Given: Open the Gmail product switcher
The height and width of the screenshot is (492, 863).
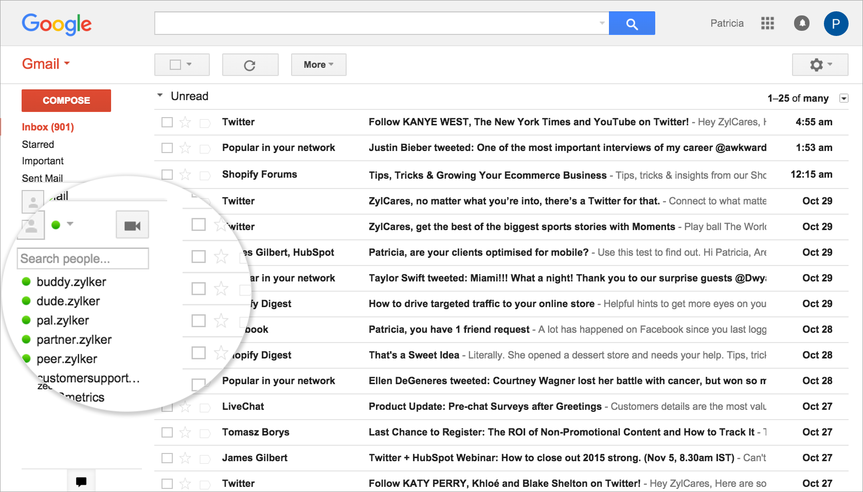Looking at the screenshot, I should click(x=46, y=64).
